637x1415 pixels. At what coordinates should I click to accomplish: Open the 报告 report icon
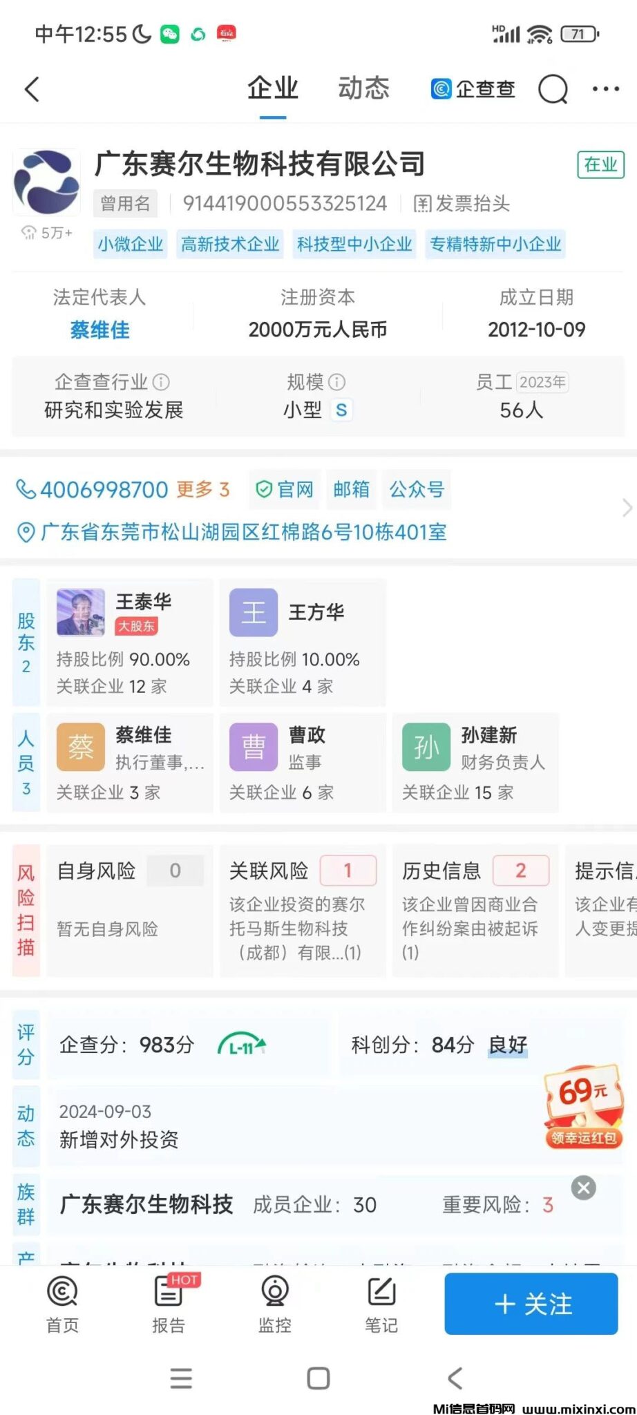pyautogui.click(x=169, y=1304)
